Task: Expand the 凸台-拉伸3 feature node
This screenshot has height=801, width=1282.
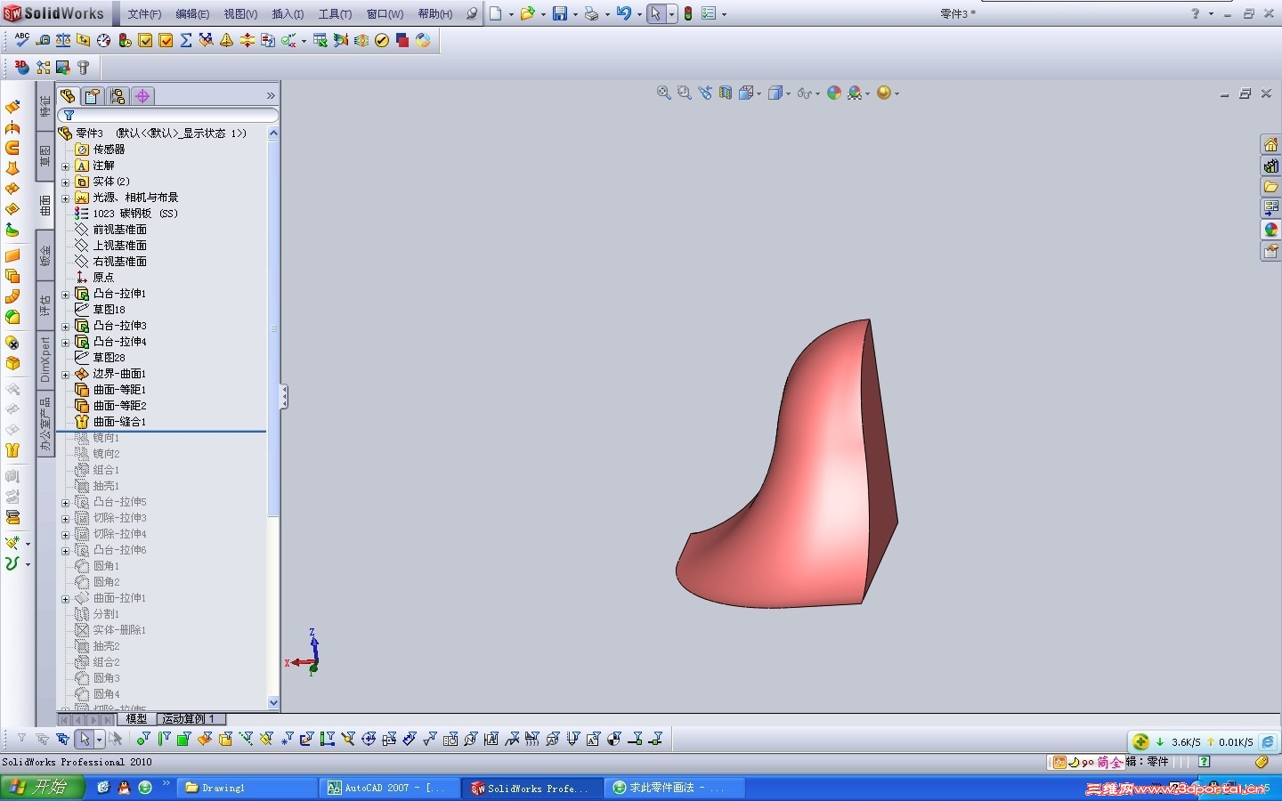Action: (x=65, y=326)
